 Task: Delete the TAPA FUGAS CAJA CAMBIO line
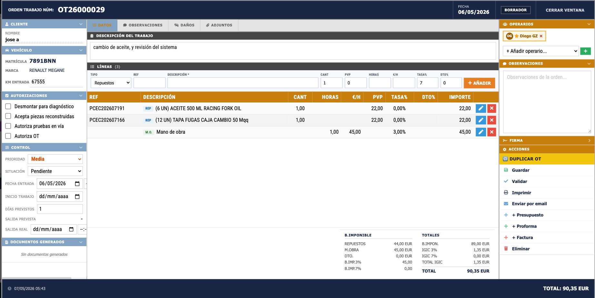[491, 120]
